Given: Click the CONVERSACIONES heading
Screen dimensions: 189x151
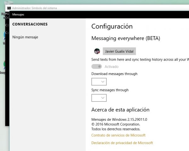Looking at the screenshot, I should point(30,24).
